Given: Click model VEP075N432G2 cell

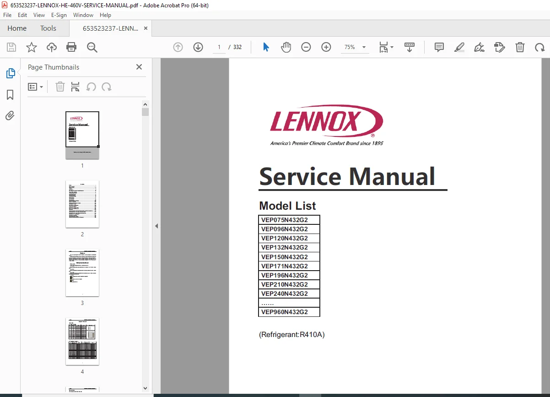Looking at the screenshot, I should (x=289, y=220).
